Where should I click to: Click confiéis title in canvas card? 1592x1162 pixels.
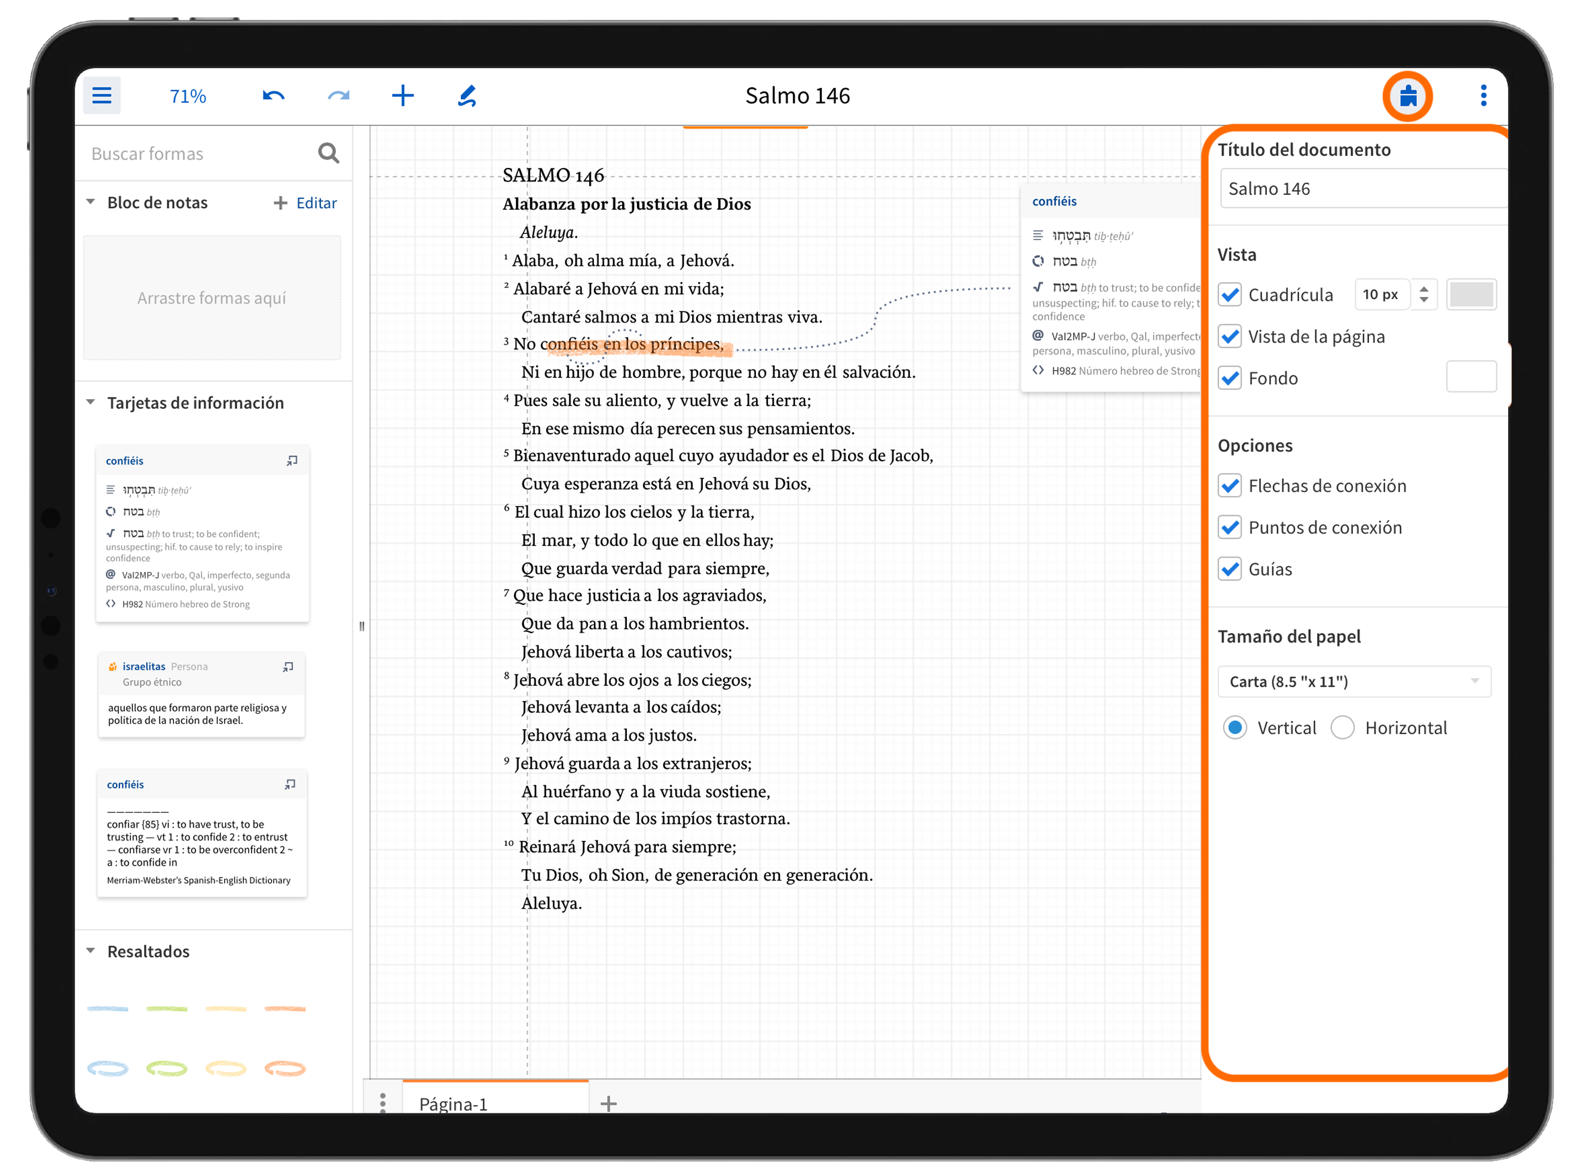pos(1054,202)
